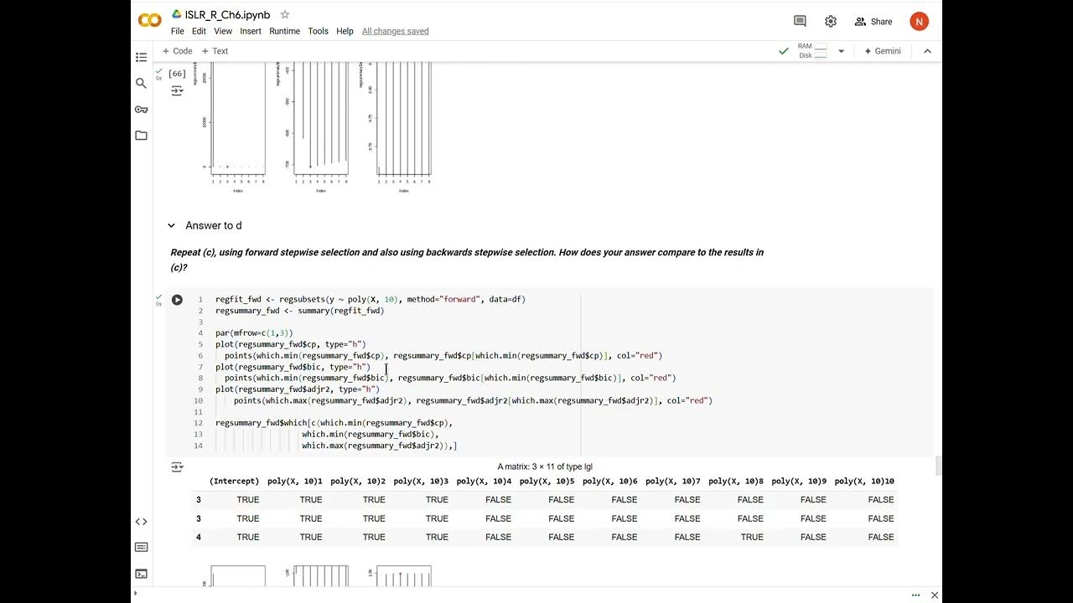Run the regsubsets forward code cell
Screen dimensions: 1073x603
click(x=177, y=300)
